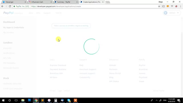Click the browser back arrow
183x103 pixels.
[2, 6]
